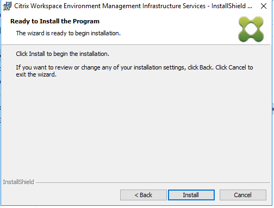Click the InstallShield label at the bottom left
Viewport: 274px width, 208px height.
point(18,182)
